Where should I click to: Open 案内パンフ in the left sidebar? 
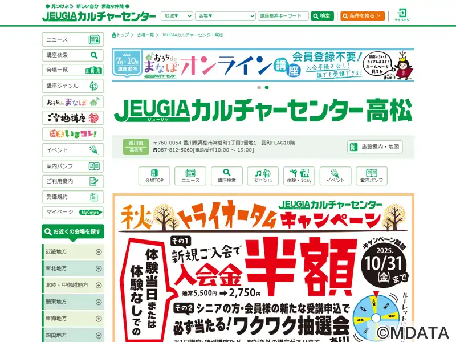coord(73,166)
